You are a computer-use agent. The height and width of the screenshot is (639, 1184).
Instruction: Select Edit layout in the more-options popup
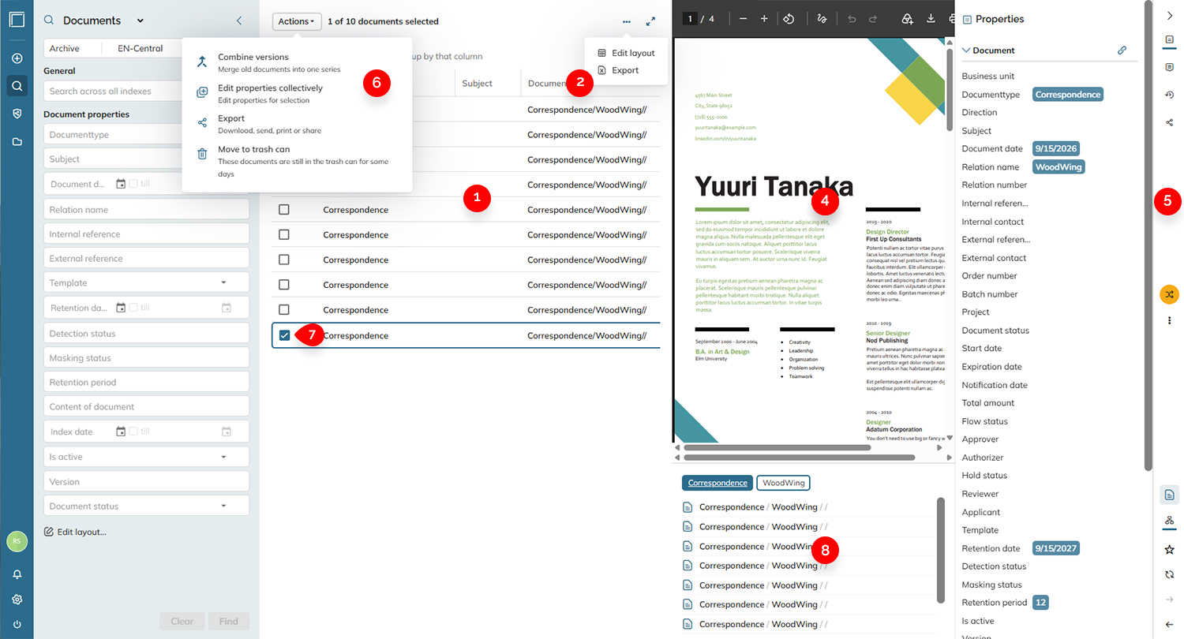tap(627, 53)
